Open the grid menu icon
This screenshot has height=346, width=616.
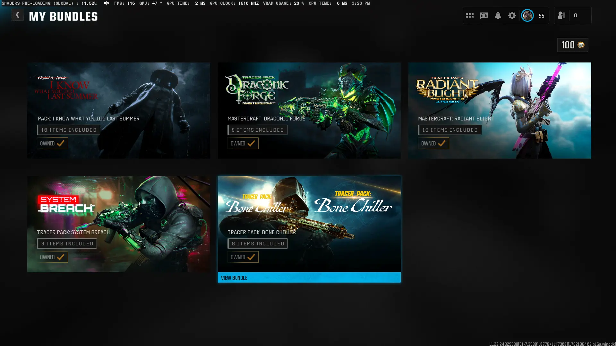coord(469,15)
